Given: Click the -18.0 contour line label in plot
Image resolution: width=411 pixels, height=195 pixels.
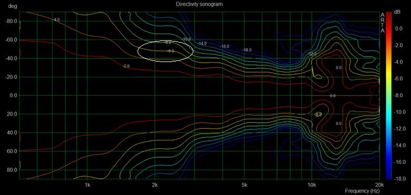Looking at the screenshot, I should pos(247,50).
